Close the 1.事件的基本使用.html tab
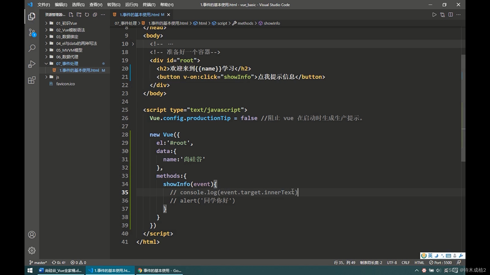Screen dimensions: 490x275 (168, 15)
